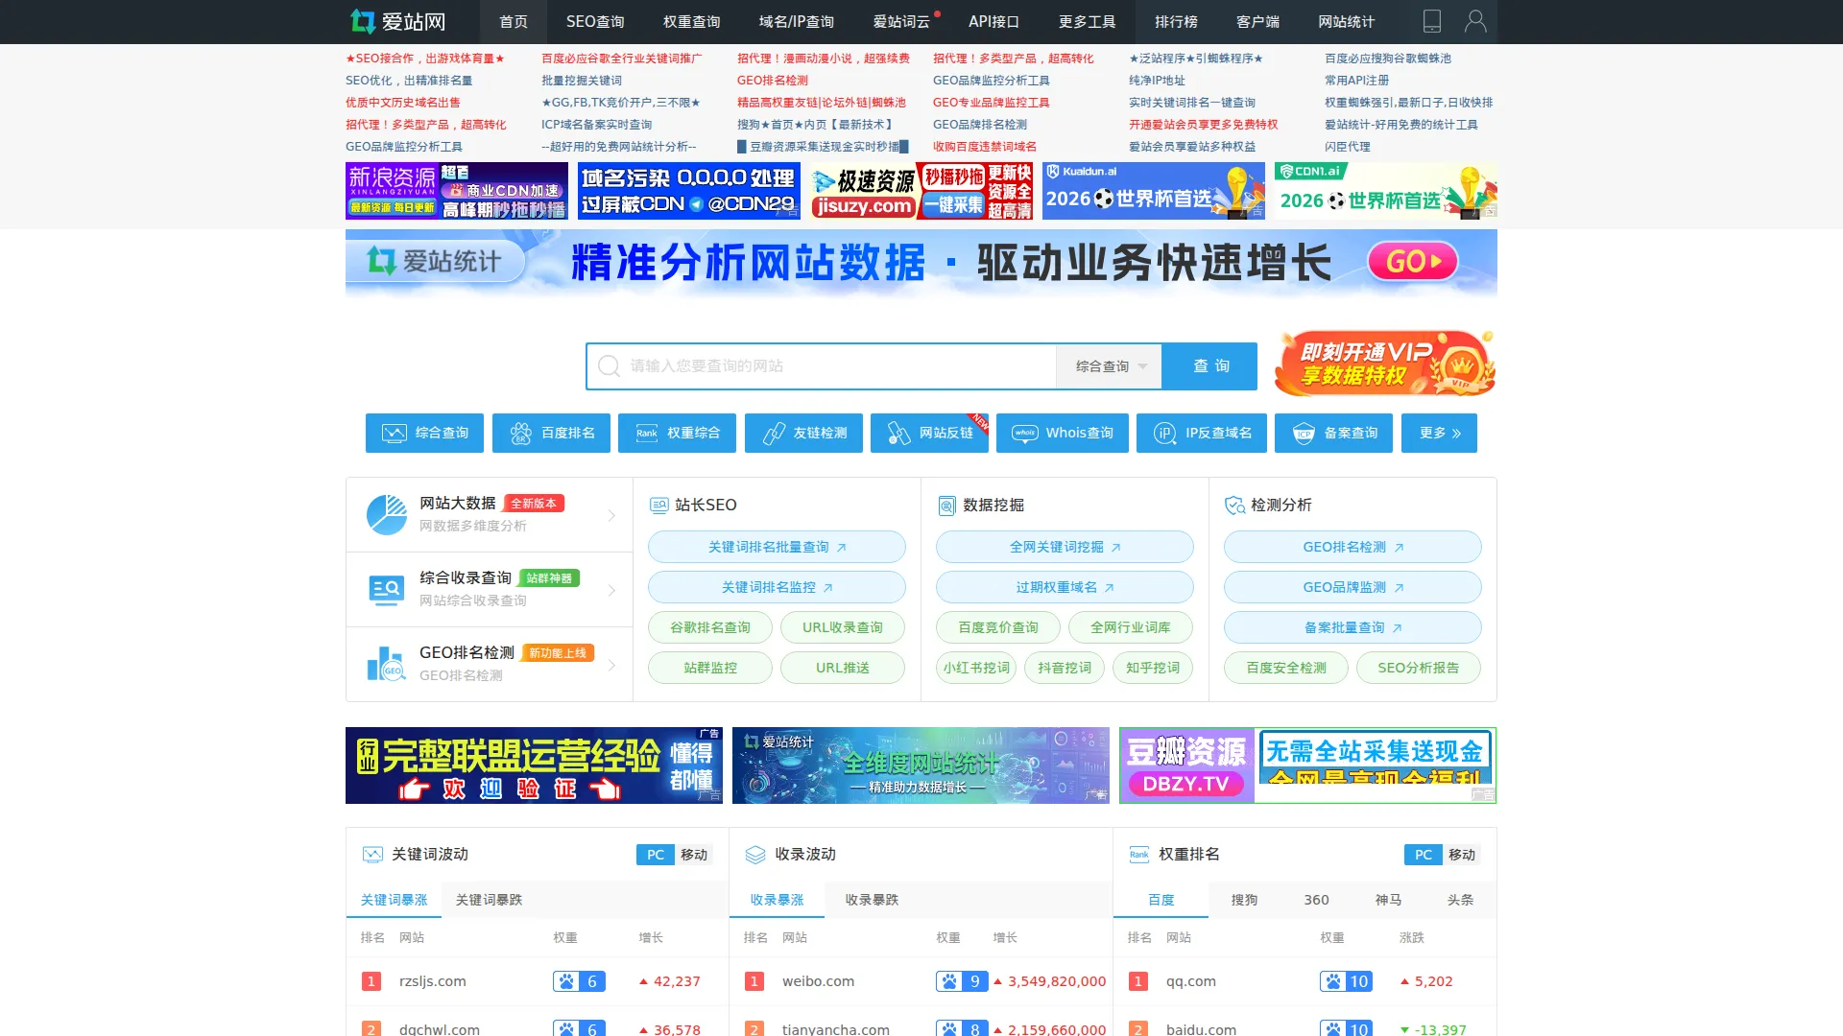Image resolution: width=1843 pixels, height=1036 pixels.
Task: Click the 数据挖掘 section icon
Action: click(x=946, y=506)
